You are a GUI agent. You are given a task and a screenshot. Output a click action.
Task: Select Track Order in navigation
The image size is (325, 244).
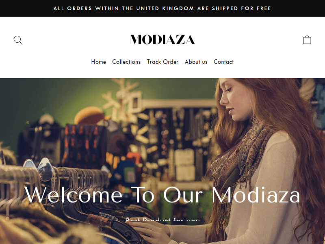point(163,62)
